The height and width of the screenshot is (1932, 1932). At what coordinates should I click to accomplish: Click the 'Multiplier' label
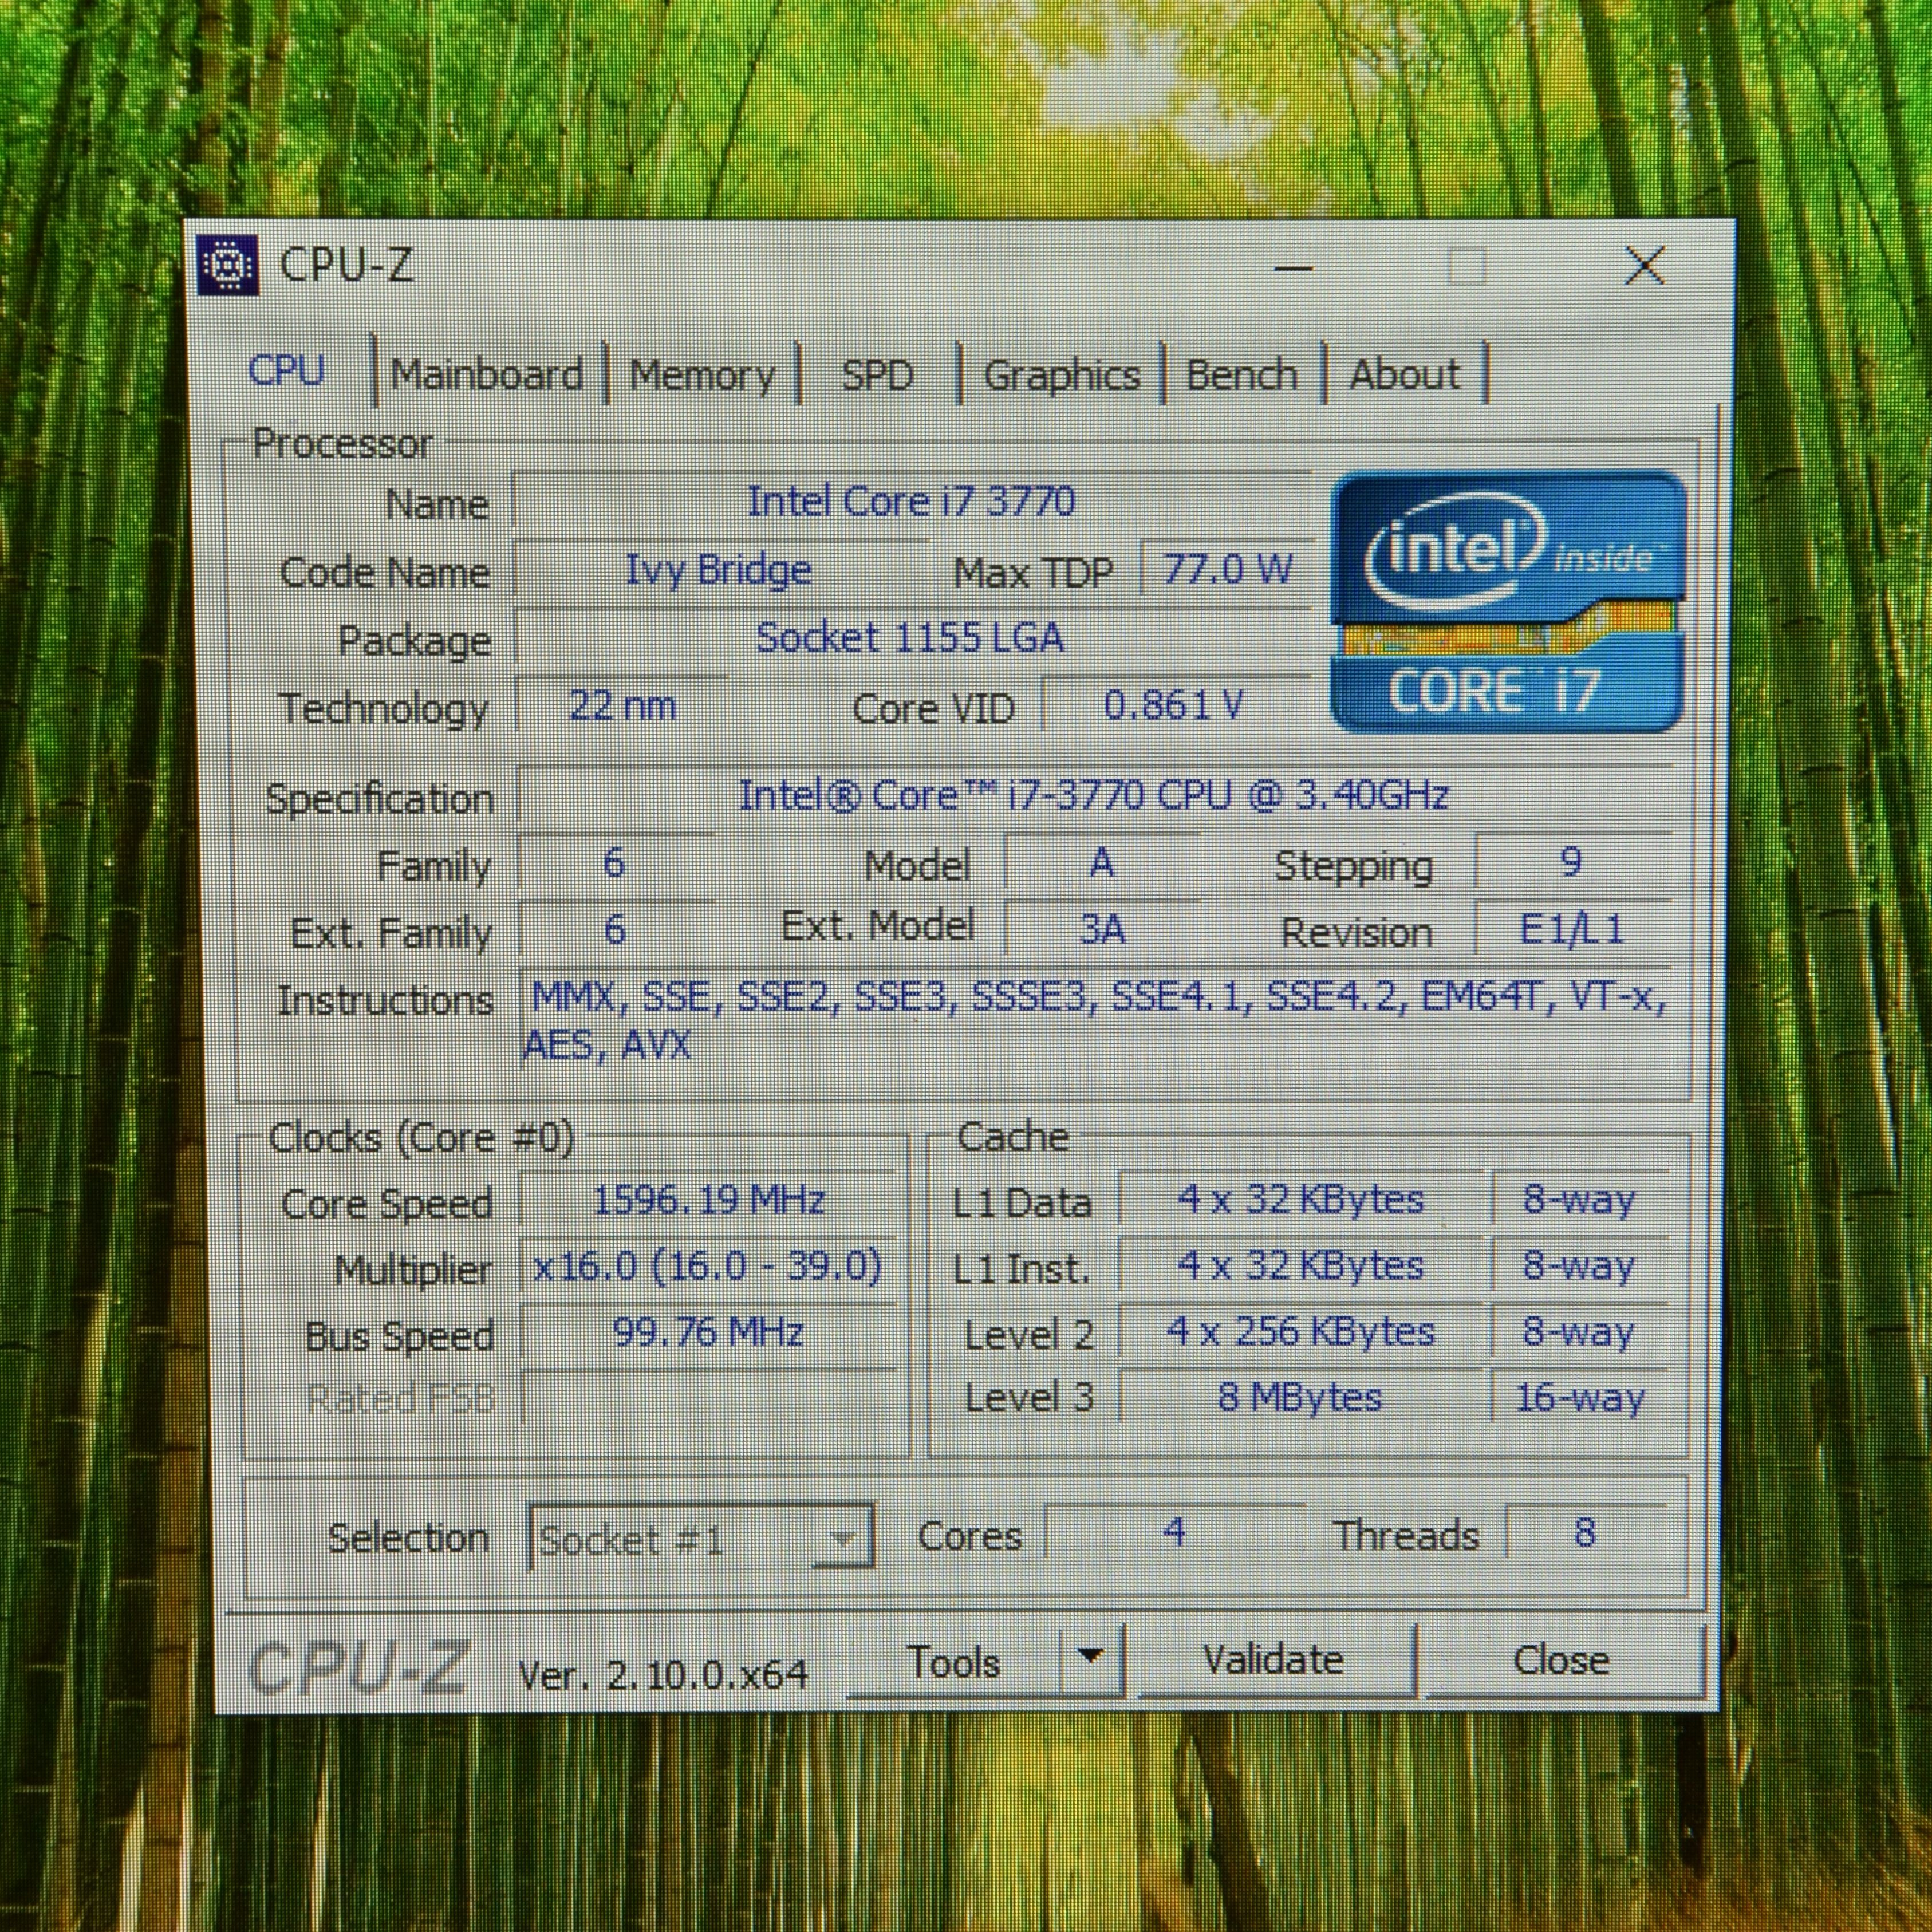click(414, 1270)
